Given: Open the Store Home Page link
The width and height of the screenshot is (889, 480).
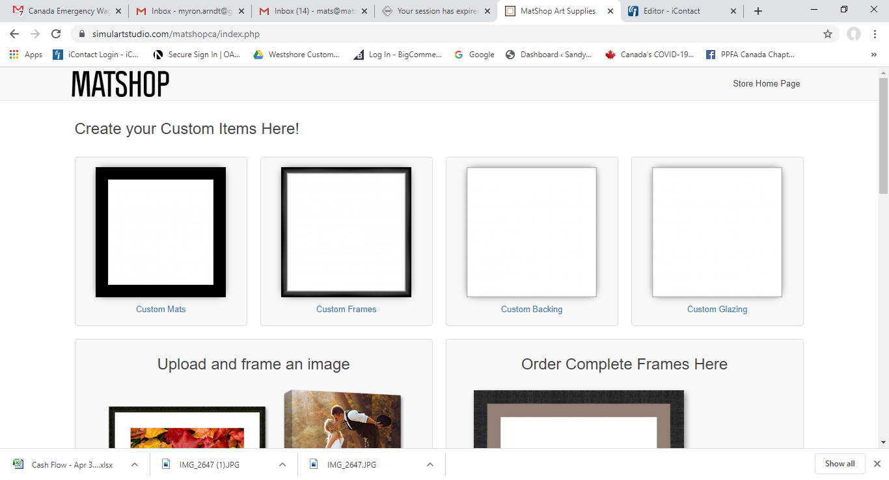Looking at the screenshot, I should [x=766, y=83].
